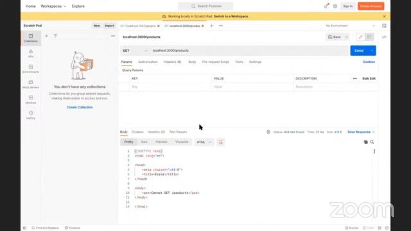Click the pencil edit icon near Save
411x231 pixels.
pyautogui.click(x=360, y=37)
